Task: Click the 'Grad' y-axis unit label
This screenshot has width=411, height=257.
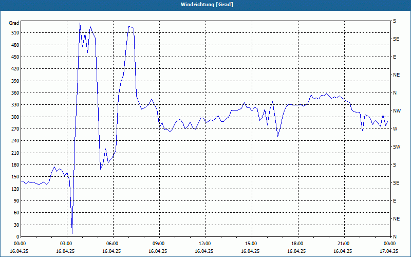Action: tap(14, 23)
